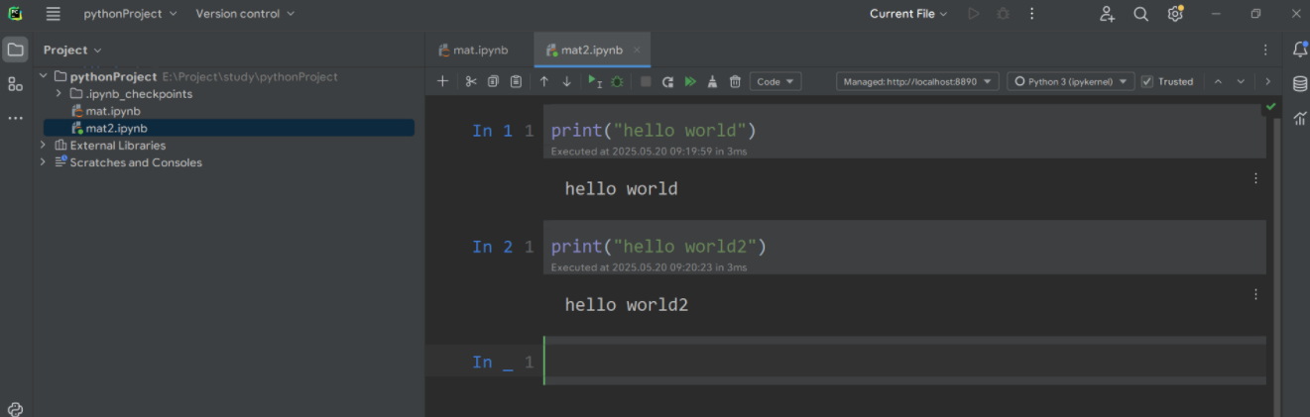This screenshot has width=1310, height=417.
Task: Expand the toolbar overflow chevron
Action: click(1266, 81)
